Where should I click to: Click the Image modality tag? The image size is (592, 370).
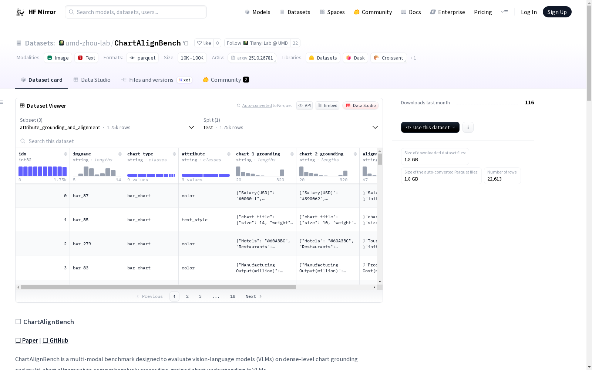(x=58, y=58)
